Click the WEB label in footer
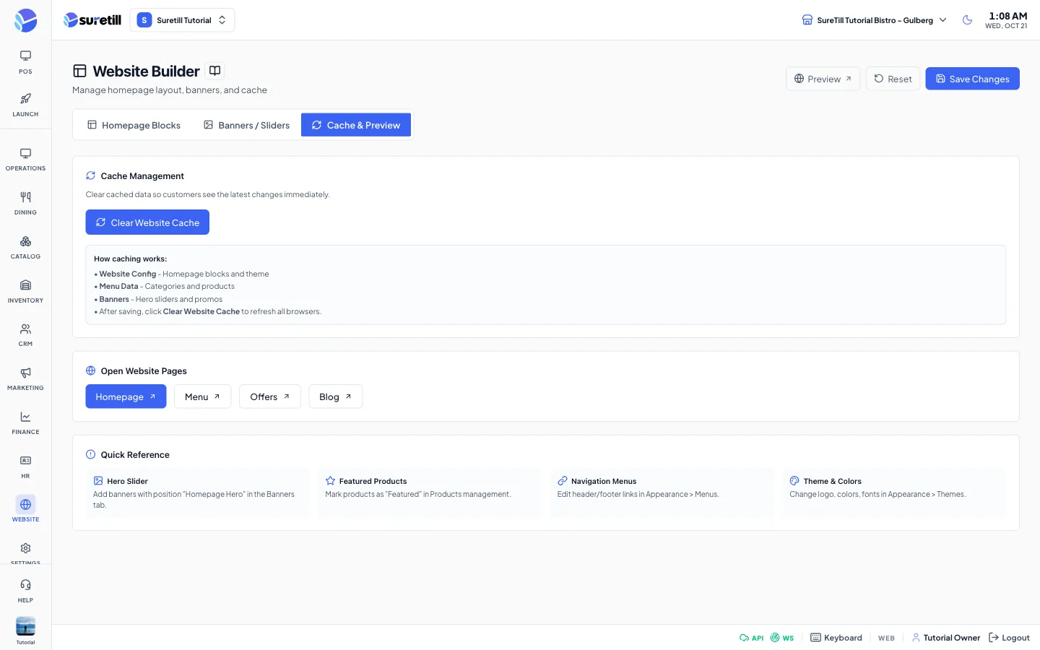Image resolution: width=1040 pixels, height=650 pixels. pos(886,638)
